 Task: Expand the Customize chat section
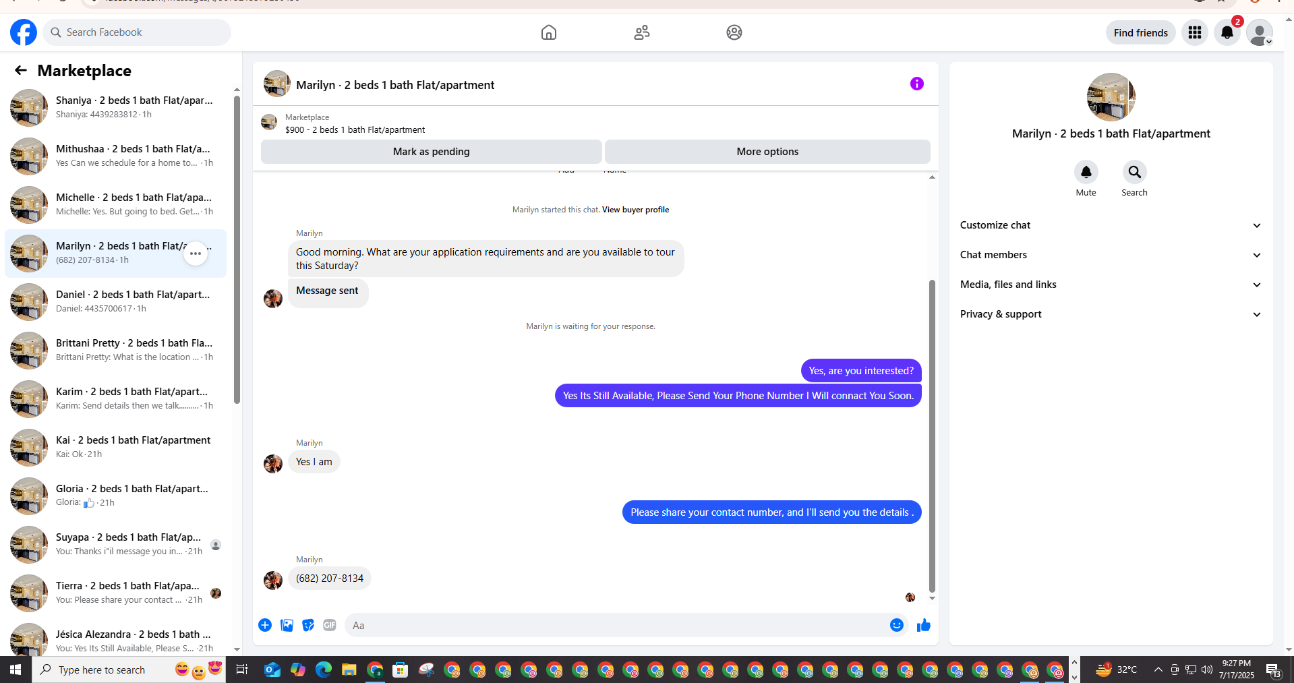1111,225
